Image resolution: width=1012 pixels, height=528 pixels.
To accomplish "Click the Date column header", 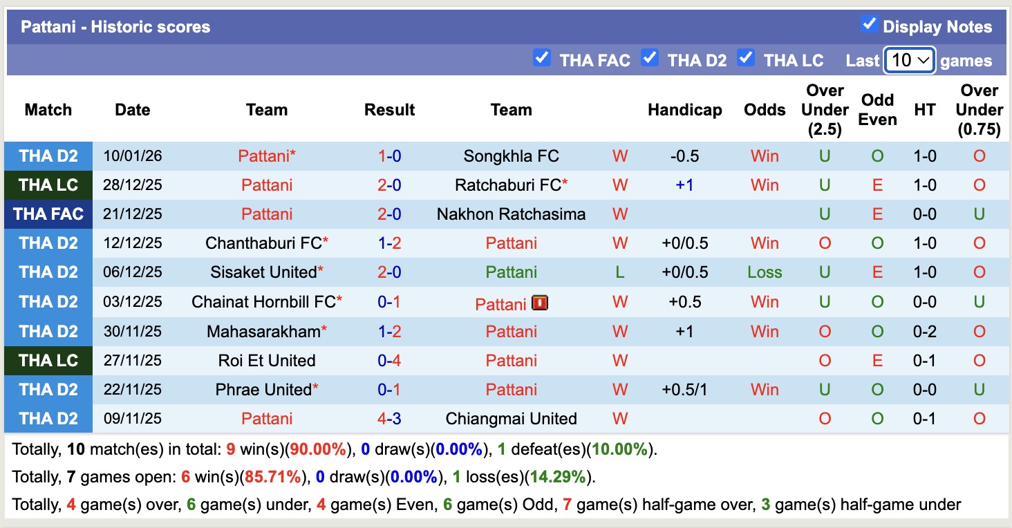I will click(x=132, y=109).
